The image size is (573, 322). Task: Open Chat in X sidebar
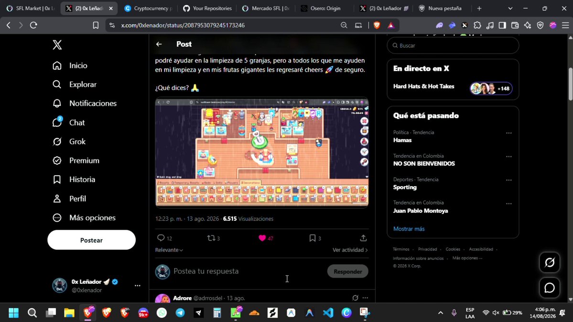pyautogui.click(x=68, y=122)
